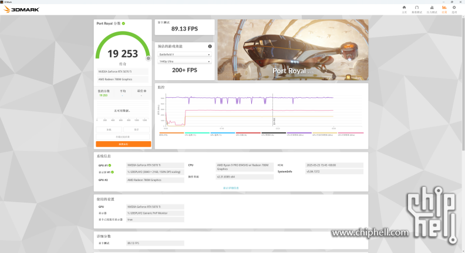Viewport: 465px width, 253px height.
Task: Open the Benchmarks speedometer tab
Action: [417, 9]
